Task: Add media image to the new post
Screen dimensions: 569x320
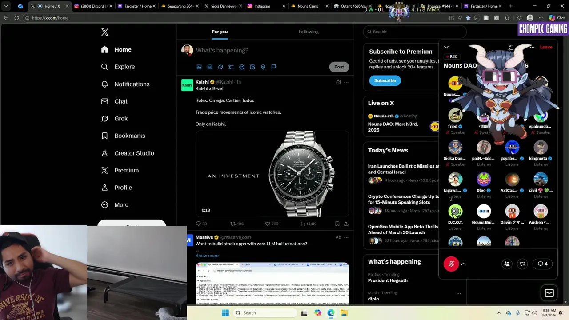Action: click(x=199, y=67)
